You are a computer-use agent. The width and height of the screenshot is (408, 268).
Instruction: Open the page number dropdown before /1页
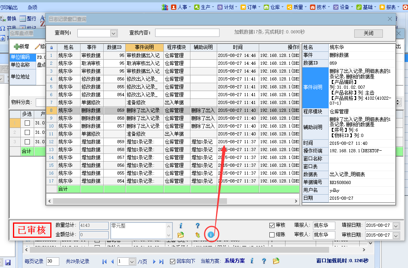[x=132, y=261]
